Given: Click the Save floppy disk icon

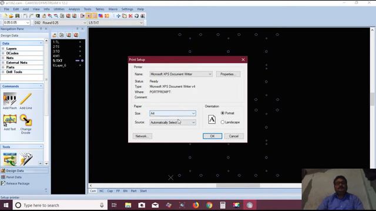Looking at the screenshot, I should pos(17,16).
